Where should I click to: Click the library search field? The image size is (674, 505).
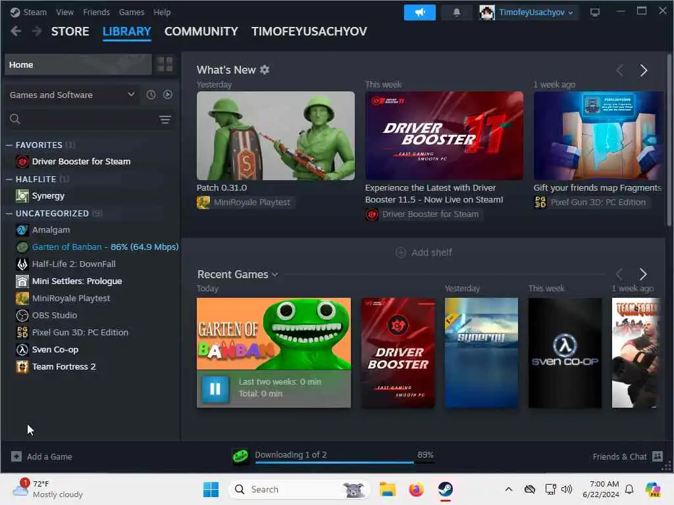click(x=90, y=120)
